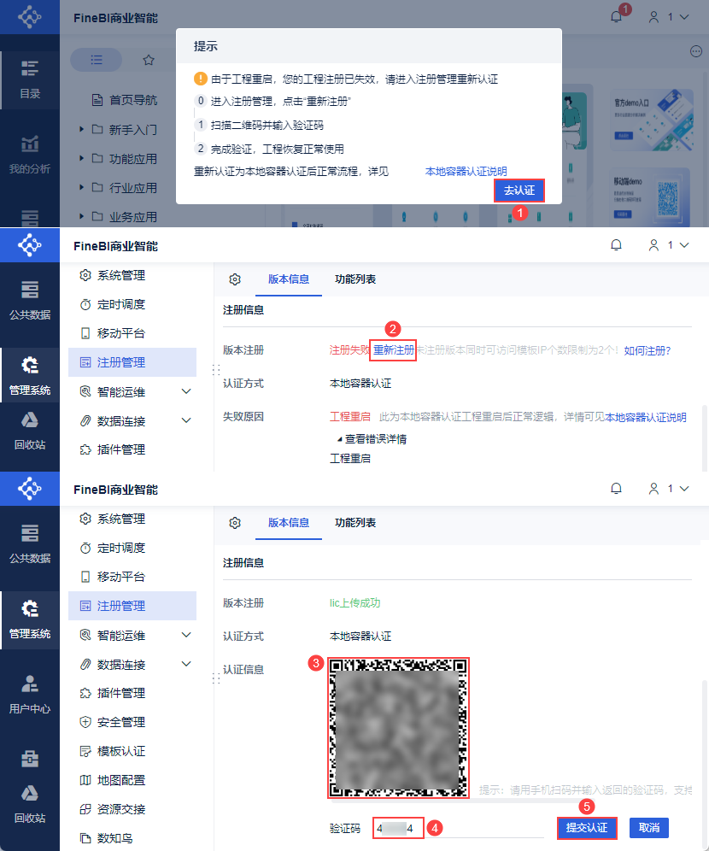The image size is (709, 851).
Task: Click the 重新注册 link next to 注册失败
Action: (x=393, y=350)
